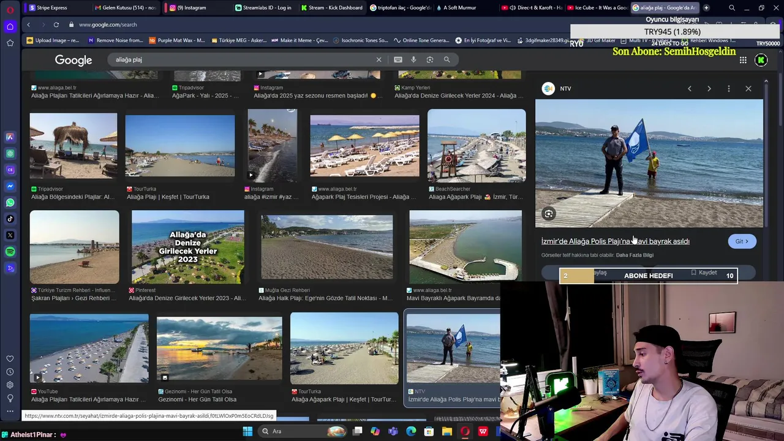
Task: Show the next image in preview panel
Action: pyautogui.click(x=709, y=89)
